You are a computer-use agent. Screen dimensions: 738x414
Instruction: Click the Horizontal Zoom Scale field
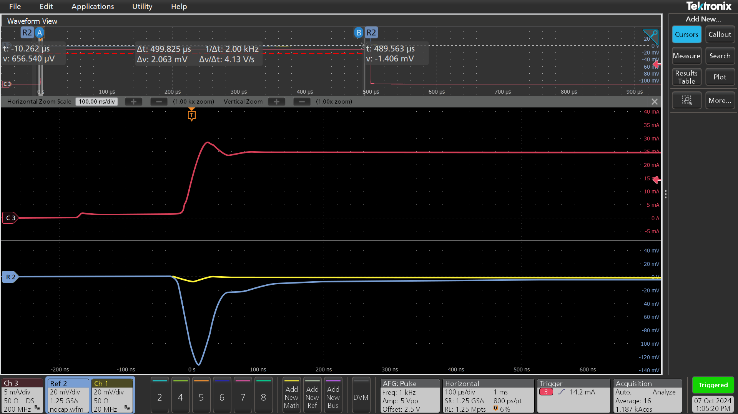click(96, 102)
